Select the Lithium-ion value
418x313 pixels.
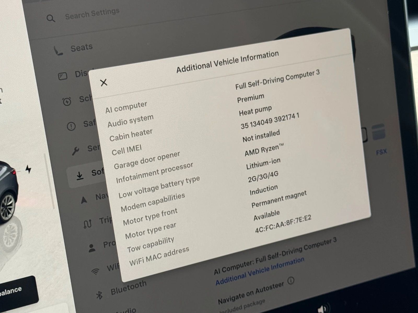[263, 164]
